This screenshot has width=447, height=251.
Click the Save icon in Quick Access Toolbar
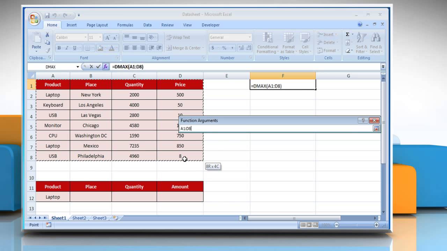pos(47,15)
